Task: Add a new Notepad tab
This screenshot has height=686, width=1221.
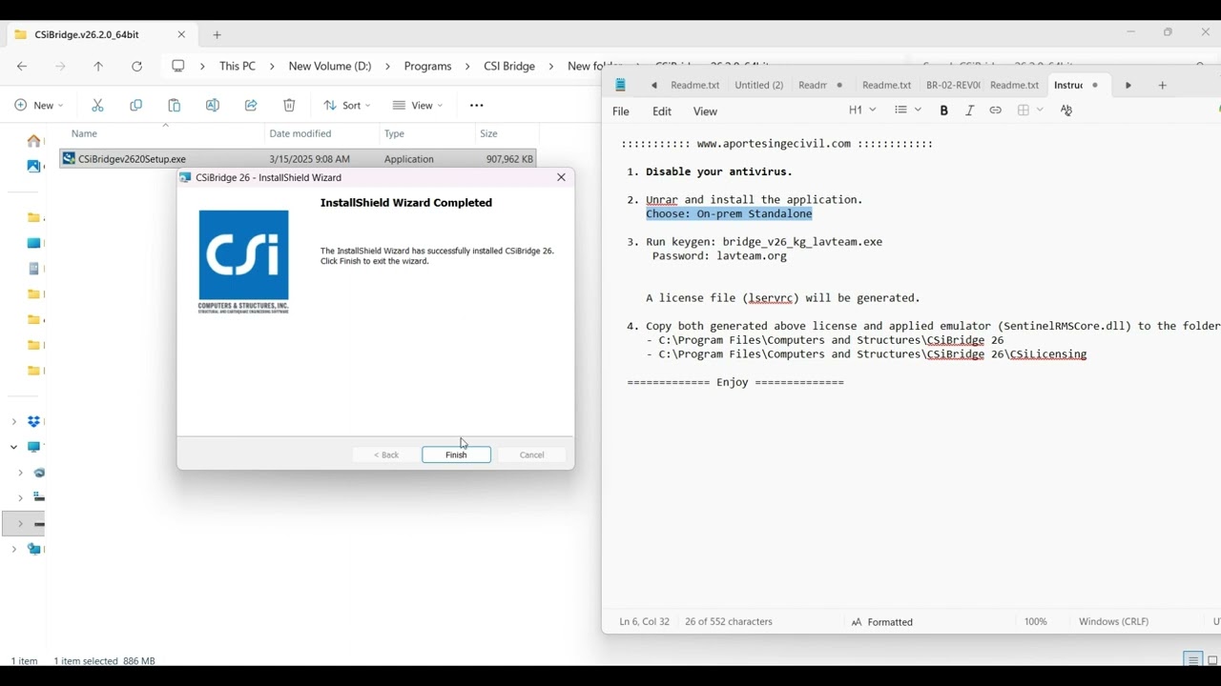Action: coord(1162,86)
